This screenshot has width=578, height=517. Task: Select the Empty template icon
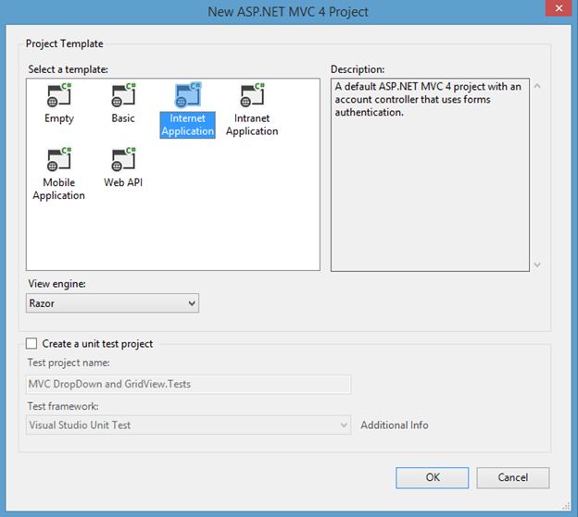point(59,94)
